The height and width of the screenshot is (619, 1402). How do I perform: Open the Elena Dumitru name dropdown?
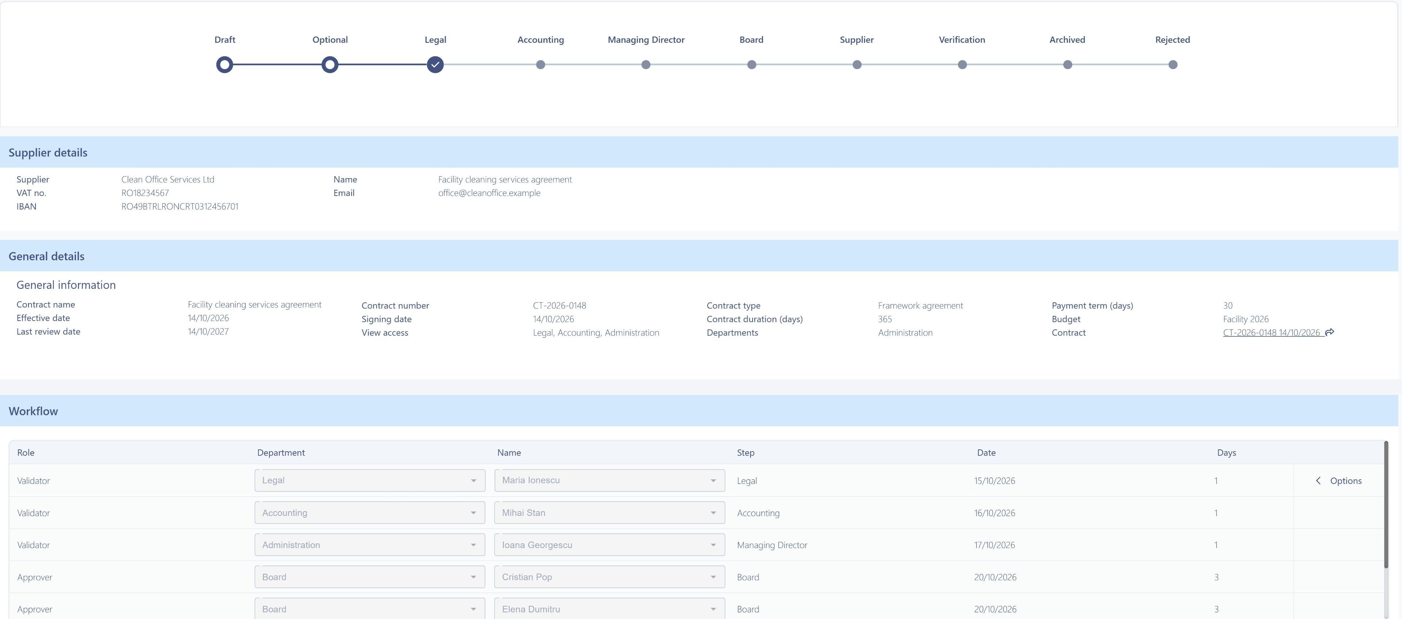pos(610,609)
